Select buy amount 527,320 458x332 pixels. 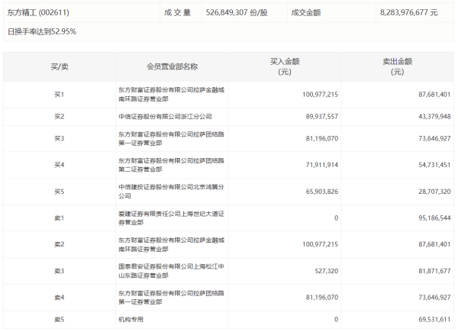[326, 271]
